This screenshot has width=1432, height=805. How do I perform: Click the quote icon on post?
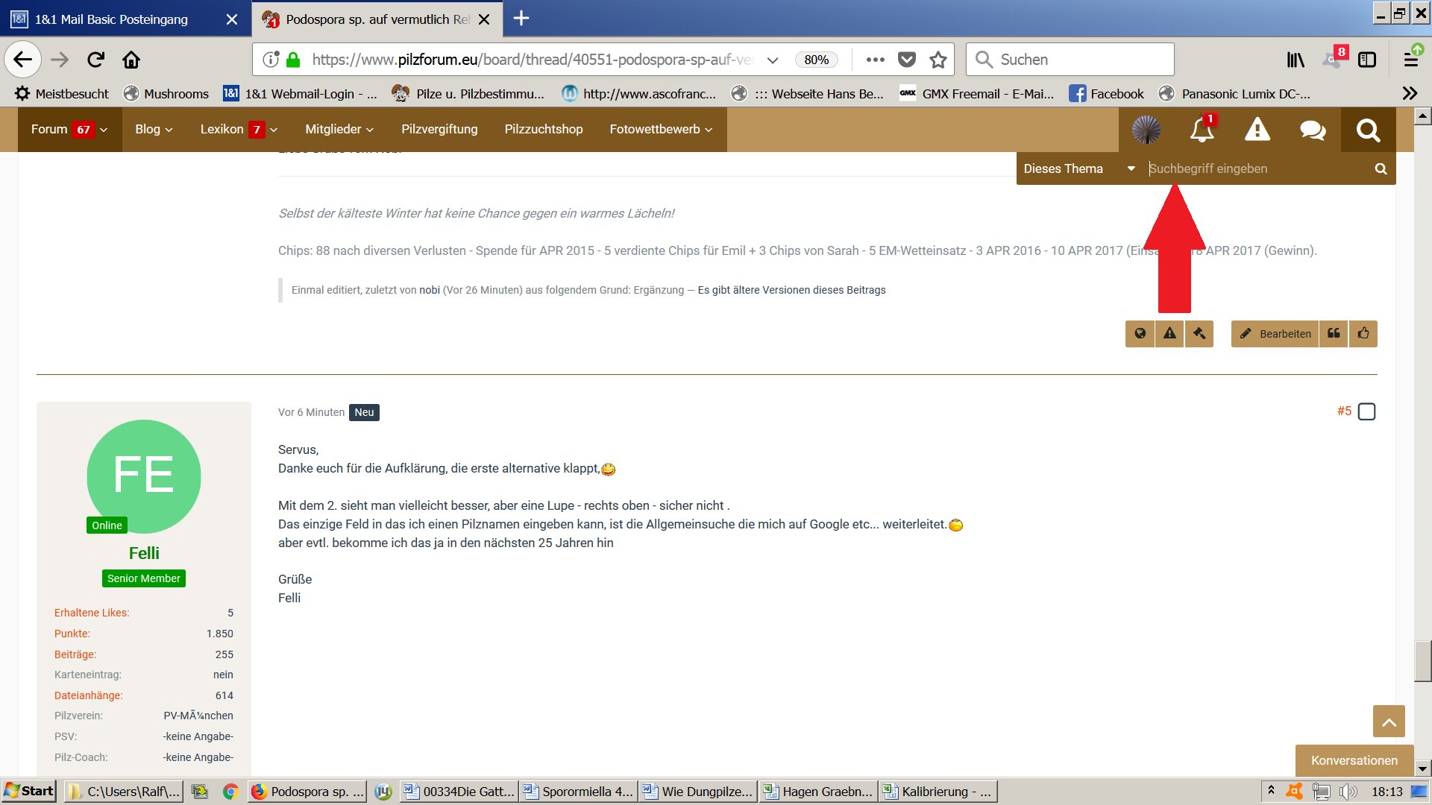1334,334
